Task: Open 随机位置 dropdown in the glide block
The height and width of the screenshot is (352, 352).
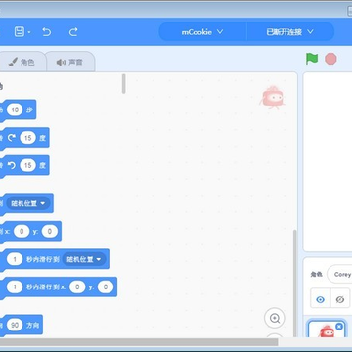Action: coord(84,259)
